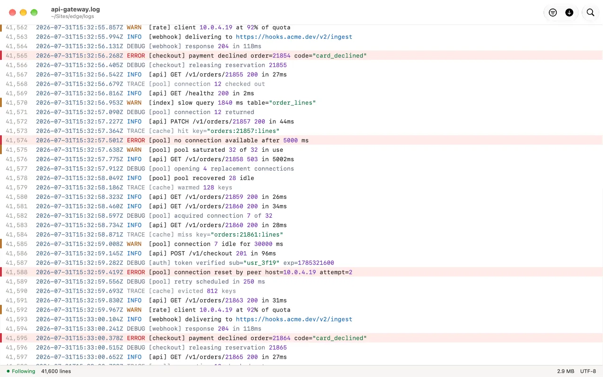Click "releasing reservation 21865" debug line
Screen dimensions: 603x377
click(x=238, y=347)
